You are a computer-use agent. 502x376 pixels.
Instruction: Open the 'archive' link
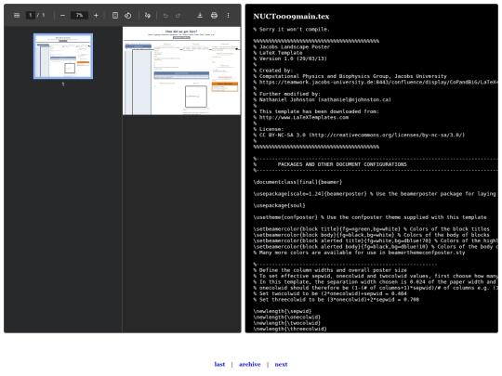250,364
